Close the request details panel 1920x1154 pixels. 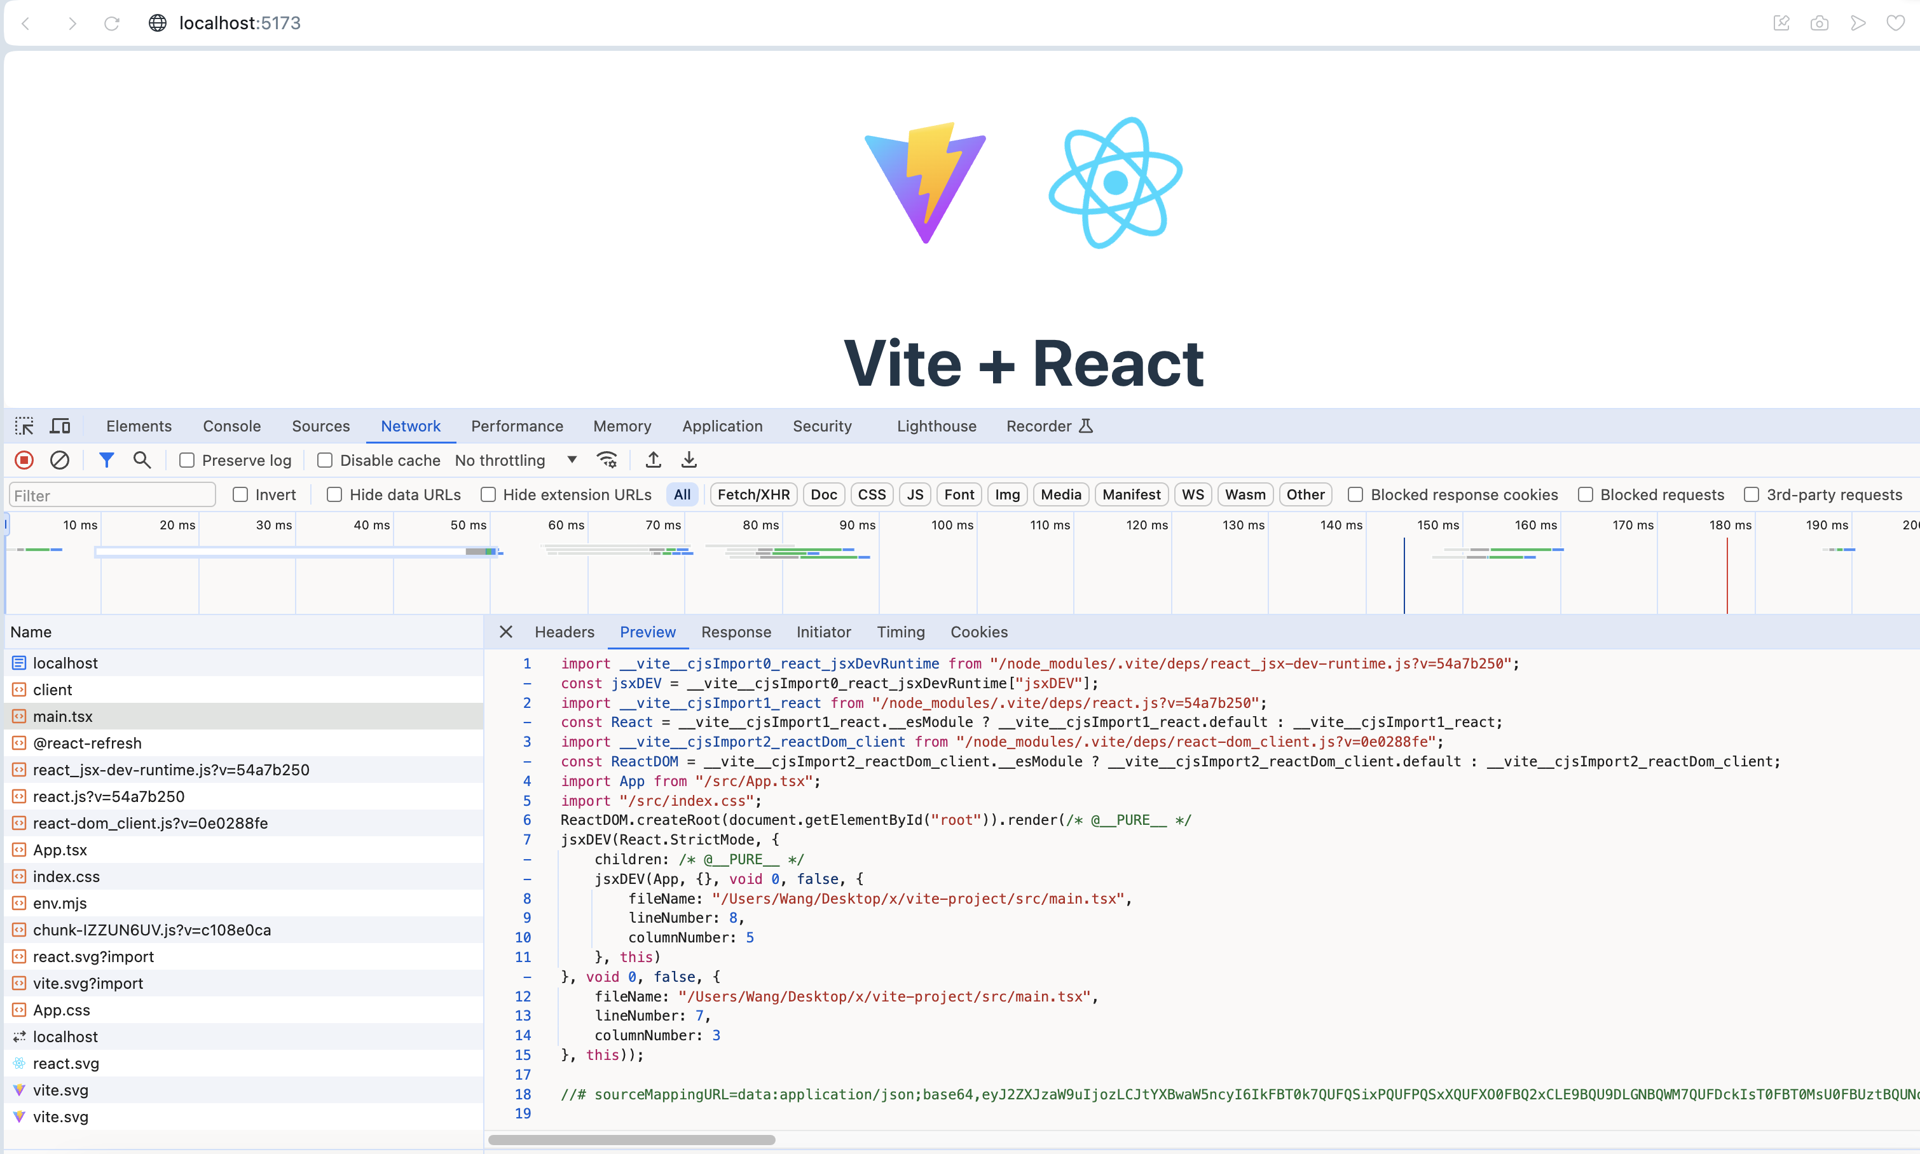tap(505, 632)
